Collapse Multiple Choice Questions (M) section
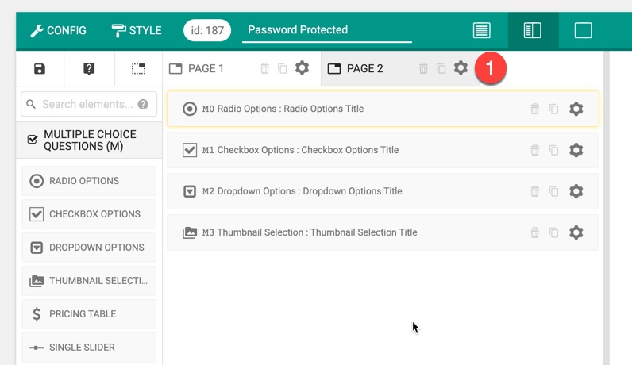Image resolution: width=632 pixels, height=365 pixels. [89, 140]
